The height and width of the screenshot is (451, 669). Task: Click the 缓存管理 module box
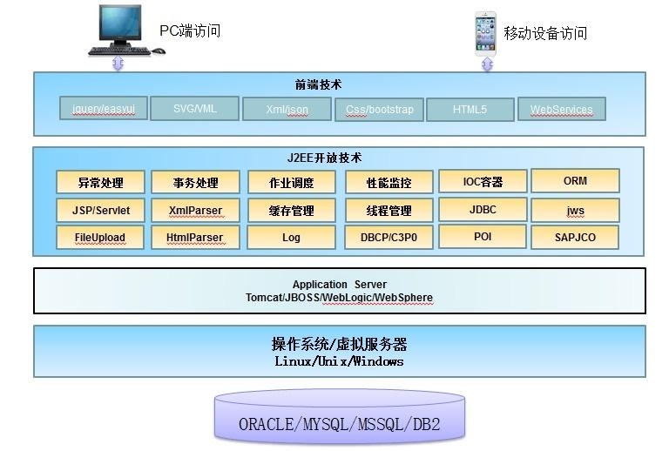tap(291, 211)
